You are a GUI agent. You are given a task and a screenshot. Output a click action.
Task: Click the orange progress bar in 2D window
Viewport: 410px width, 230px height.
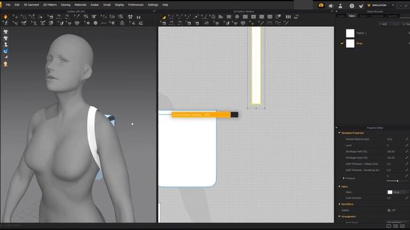coord(205,115)
